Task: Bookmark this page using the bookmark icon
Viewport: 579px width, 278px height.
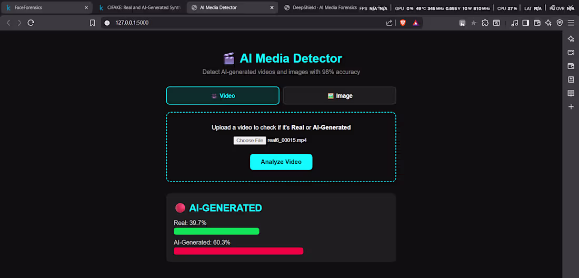Action: coord(92,23)
